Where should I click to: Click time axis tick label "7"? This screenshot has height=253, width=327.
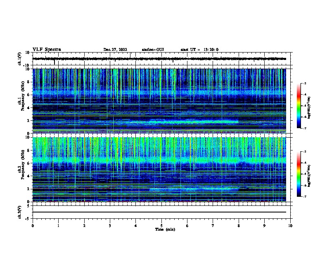click(x=213, y=226)
